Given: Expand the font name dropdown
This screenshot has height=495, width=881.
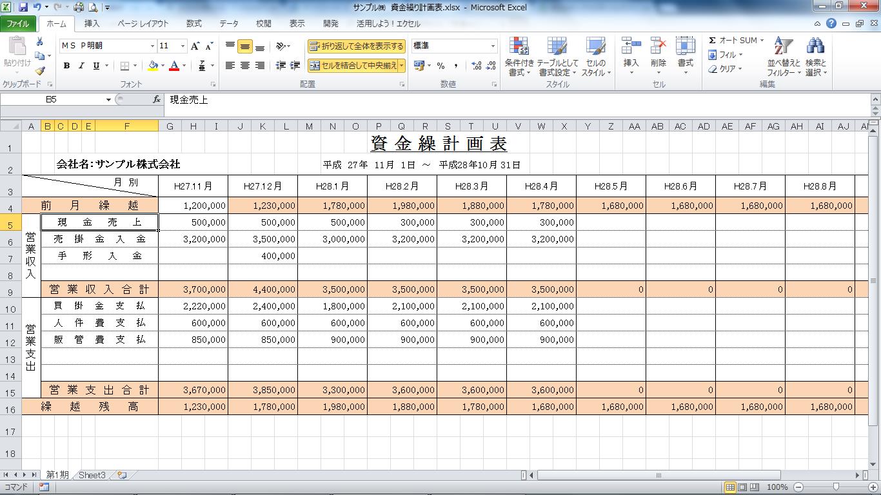Looking at the screenshot, I should [x=152, y=46].
